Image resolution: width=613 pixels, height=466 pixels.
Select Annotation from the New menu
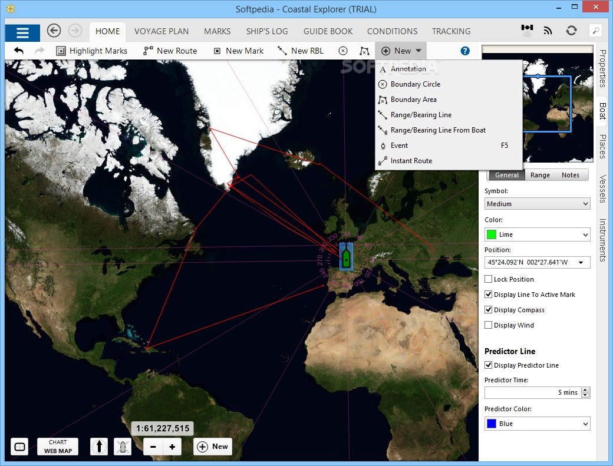click(x=449, y=69)
